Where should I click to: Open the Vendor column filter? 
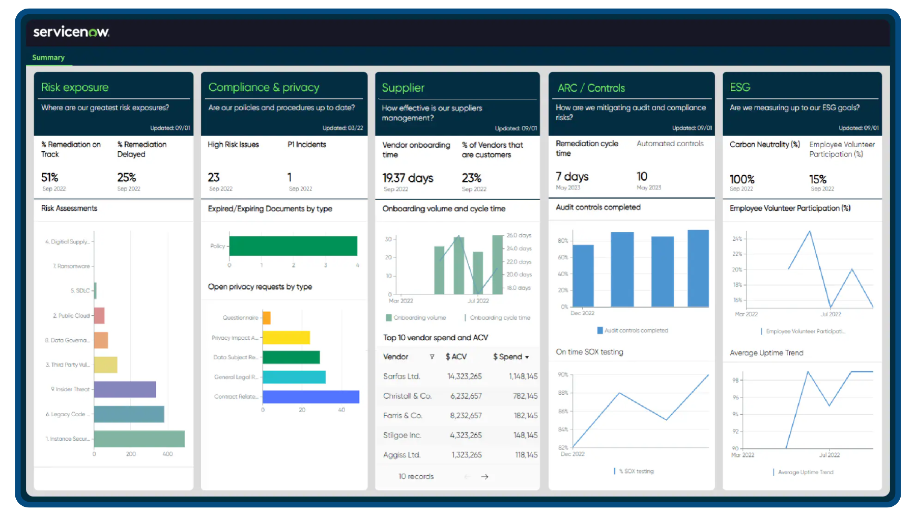click(x=432, y=357)
